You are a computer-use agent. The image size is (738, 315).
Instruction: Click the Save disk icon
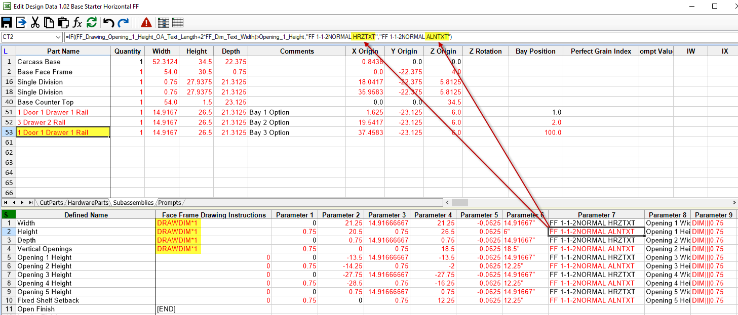pos(7,22)
